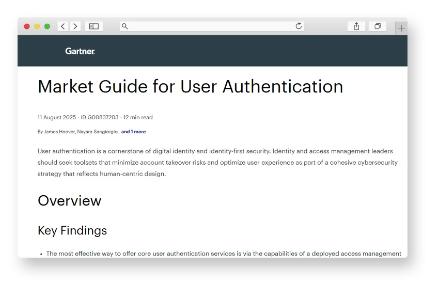Open a new tab with plus button
This screenshot has height=284, width=439.
tap(401, 28)
